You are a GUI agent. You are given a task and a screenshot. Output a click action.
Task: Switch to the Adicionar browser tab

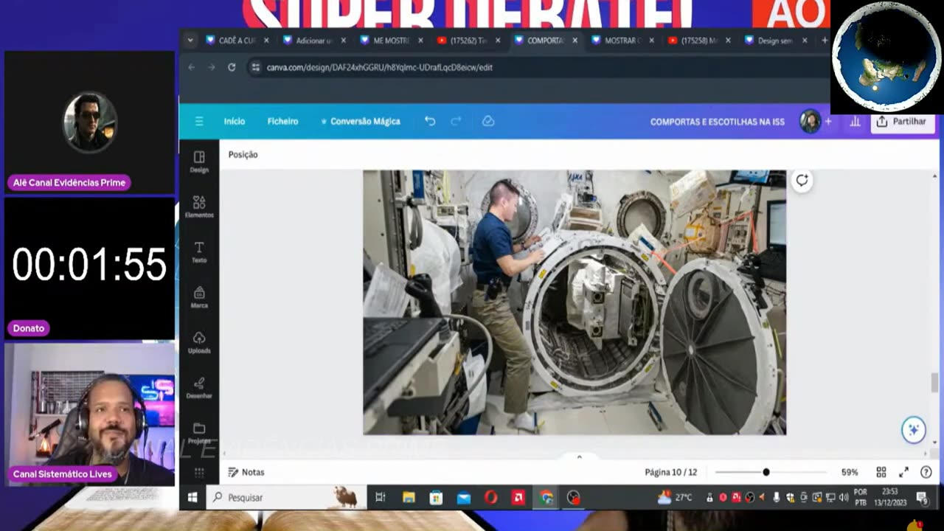pyautogui.click(x=314, y=41)
